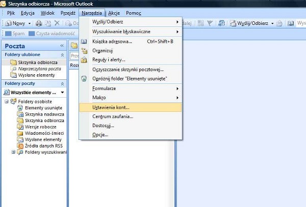The width and height of the screenshot is (306, 207).
Task: Click the address book icon in toolbar
Action: (x=291, y=23)
